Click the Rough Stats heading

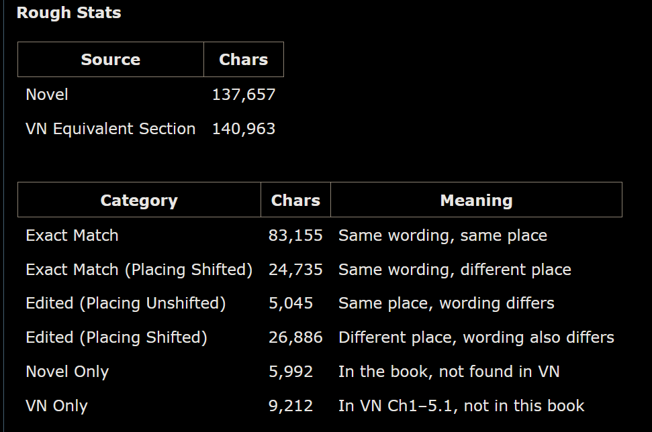[x=68, y=13]
